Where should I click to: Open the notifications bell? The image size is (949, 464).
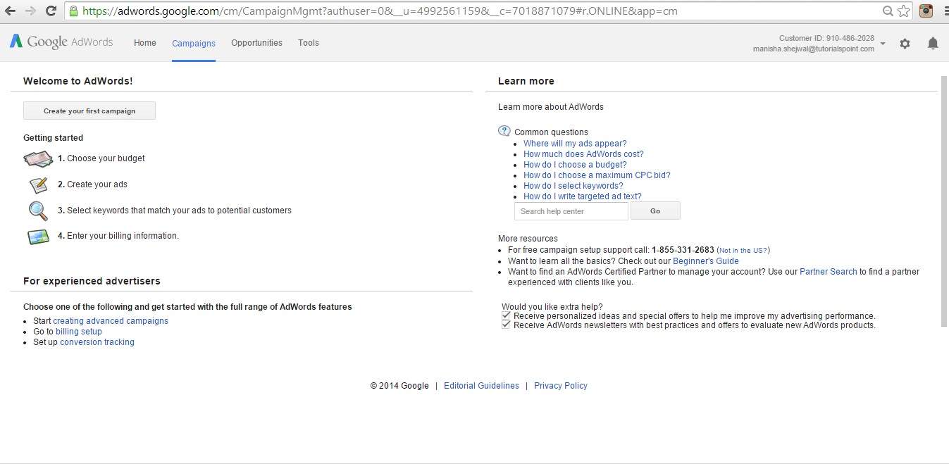[932, 43]
